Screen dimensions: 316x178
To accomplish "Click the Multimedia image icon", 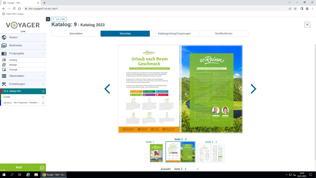I will click(x=4, y=45).
